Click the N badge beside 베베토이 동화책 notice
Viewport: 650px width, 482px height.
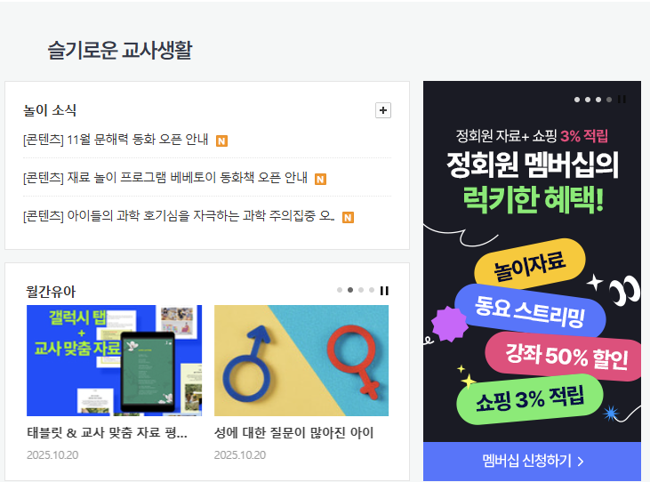pos(320,179)
